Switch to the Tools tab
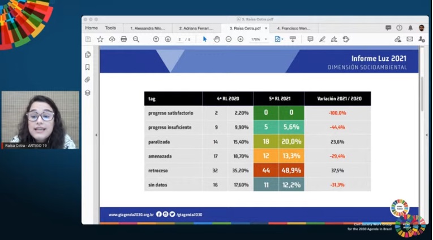Viewport: 433px width, 240px height. tap(110, 28)
